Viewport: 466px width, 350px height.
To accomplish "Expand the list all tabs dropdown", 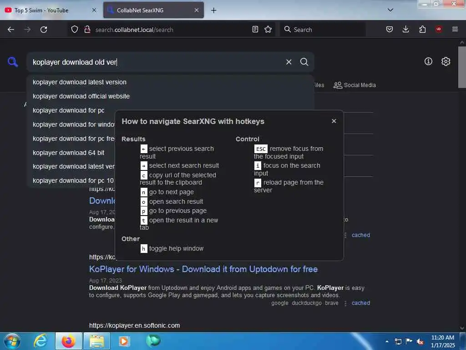I will tap(390, 10).
